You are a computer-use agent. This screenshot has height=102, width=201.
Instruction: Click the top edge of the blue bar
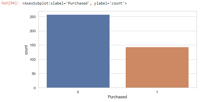(x=78, y=15)
